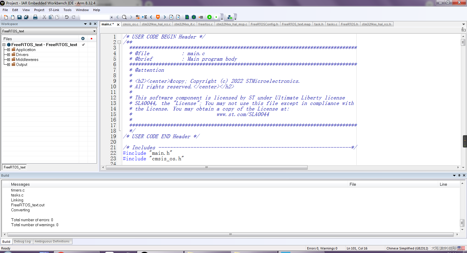Open the ST-Link menu
467x253 pixels.
54,10
